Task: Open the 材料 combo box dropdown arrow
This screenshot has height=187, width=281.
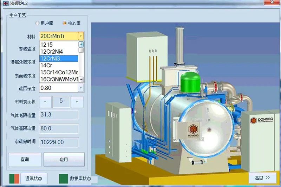Action: click(x=81, y=36)
